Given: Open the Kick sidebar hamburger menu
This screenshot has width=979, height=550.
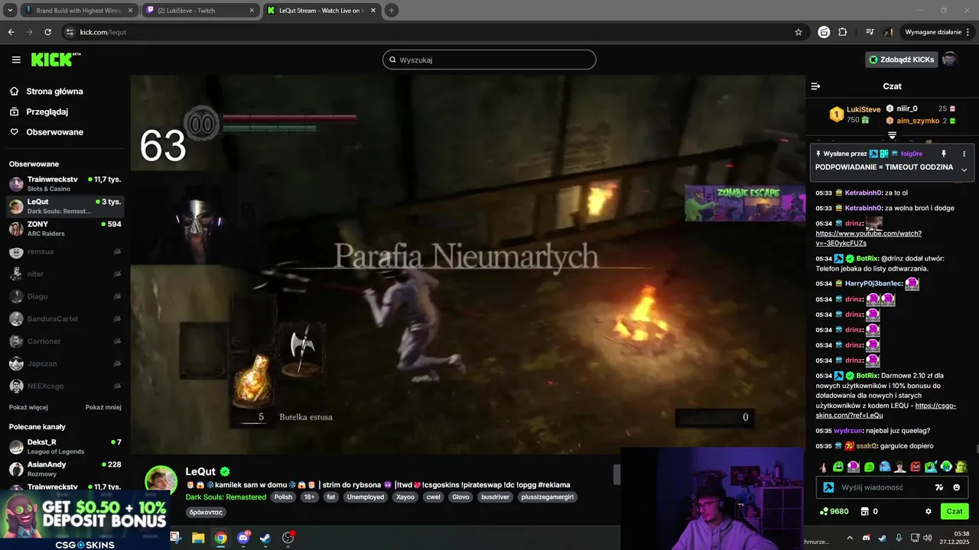Looking at the screenshot, I should tap(16, 60).
